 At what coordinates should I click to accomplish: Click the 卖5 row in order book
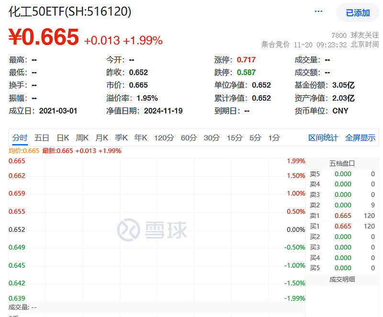coord(342,174)
